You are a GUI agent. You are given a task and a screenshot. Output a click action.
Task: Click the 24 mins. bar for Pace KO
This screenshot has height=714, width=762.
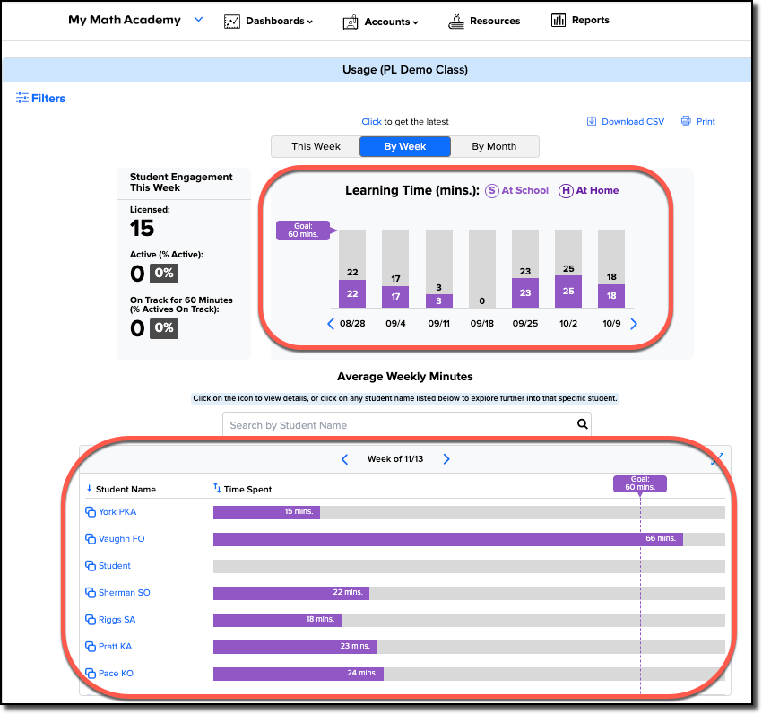click(299, 674)
